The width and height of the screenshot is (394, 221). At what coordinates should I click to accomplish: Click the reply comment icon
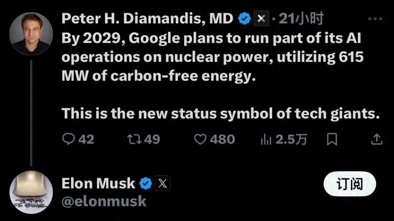point(68,139)
